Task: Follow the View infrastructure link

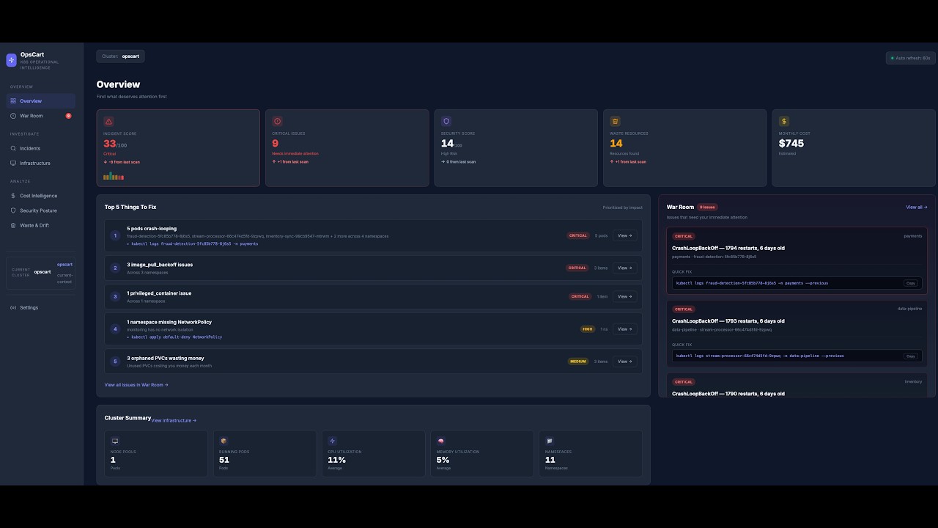Action: click(174, 420)
